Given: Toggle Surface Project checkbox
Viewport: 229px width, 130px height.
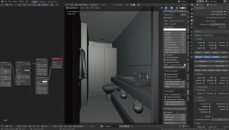Looking at the screenshot, I should 76,5.
